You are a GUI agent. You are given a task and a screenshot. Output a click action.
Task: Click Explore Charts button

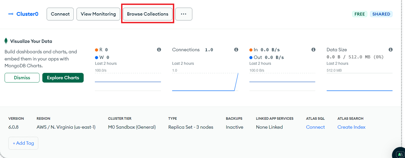coord(63,78)
